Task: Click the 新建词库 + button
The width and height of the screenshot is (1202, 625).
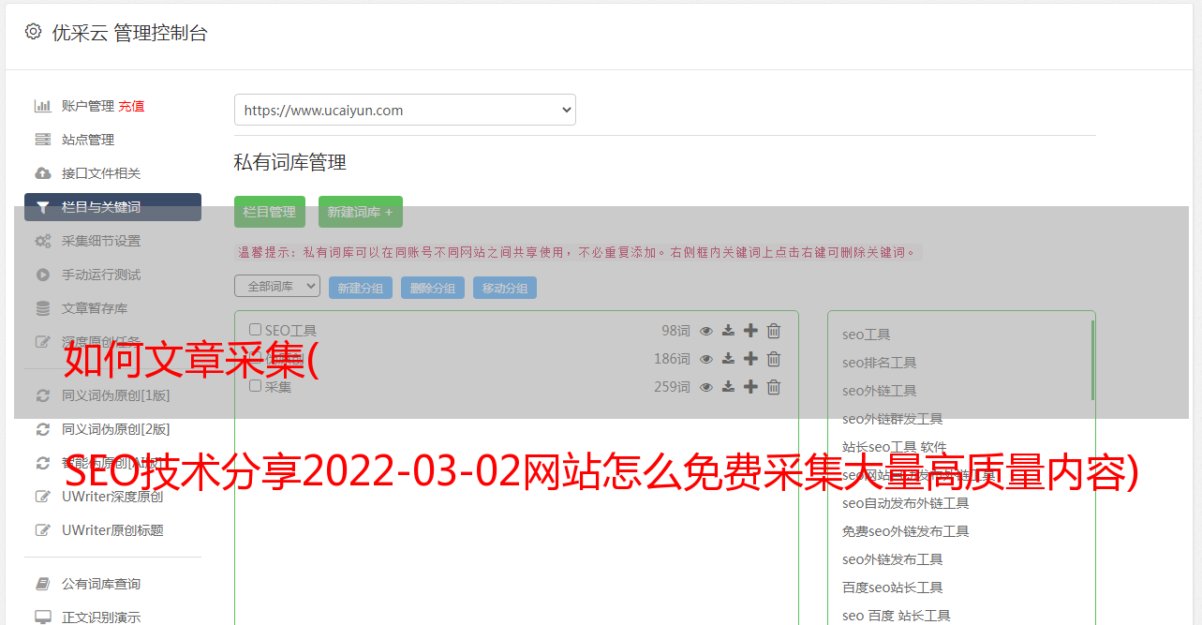Action: (361, 212)
